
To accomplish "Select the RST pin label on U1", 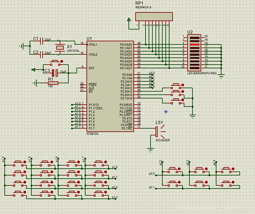I will tap(91, 68).
